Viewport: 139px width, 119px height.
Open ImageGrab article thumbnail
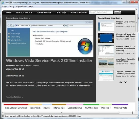[106, 63]
